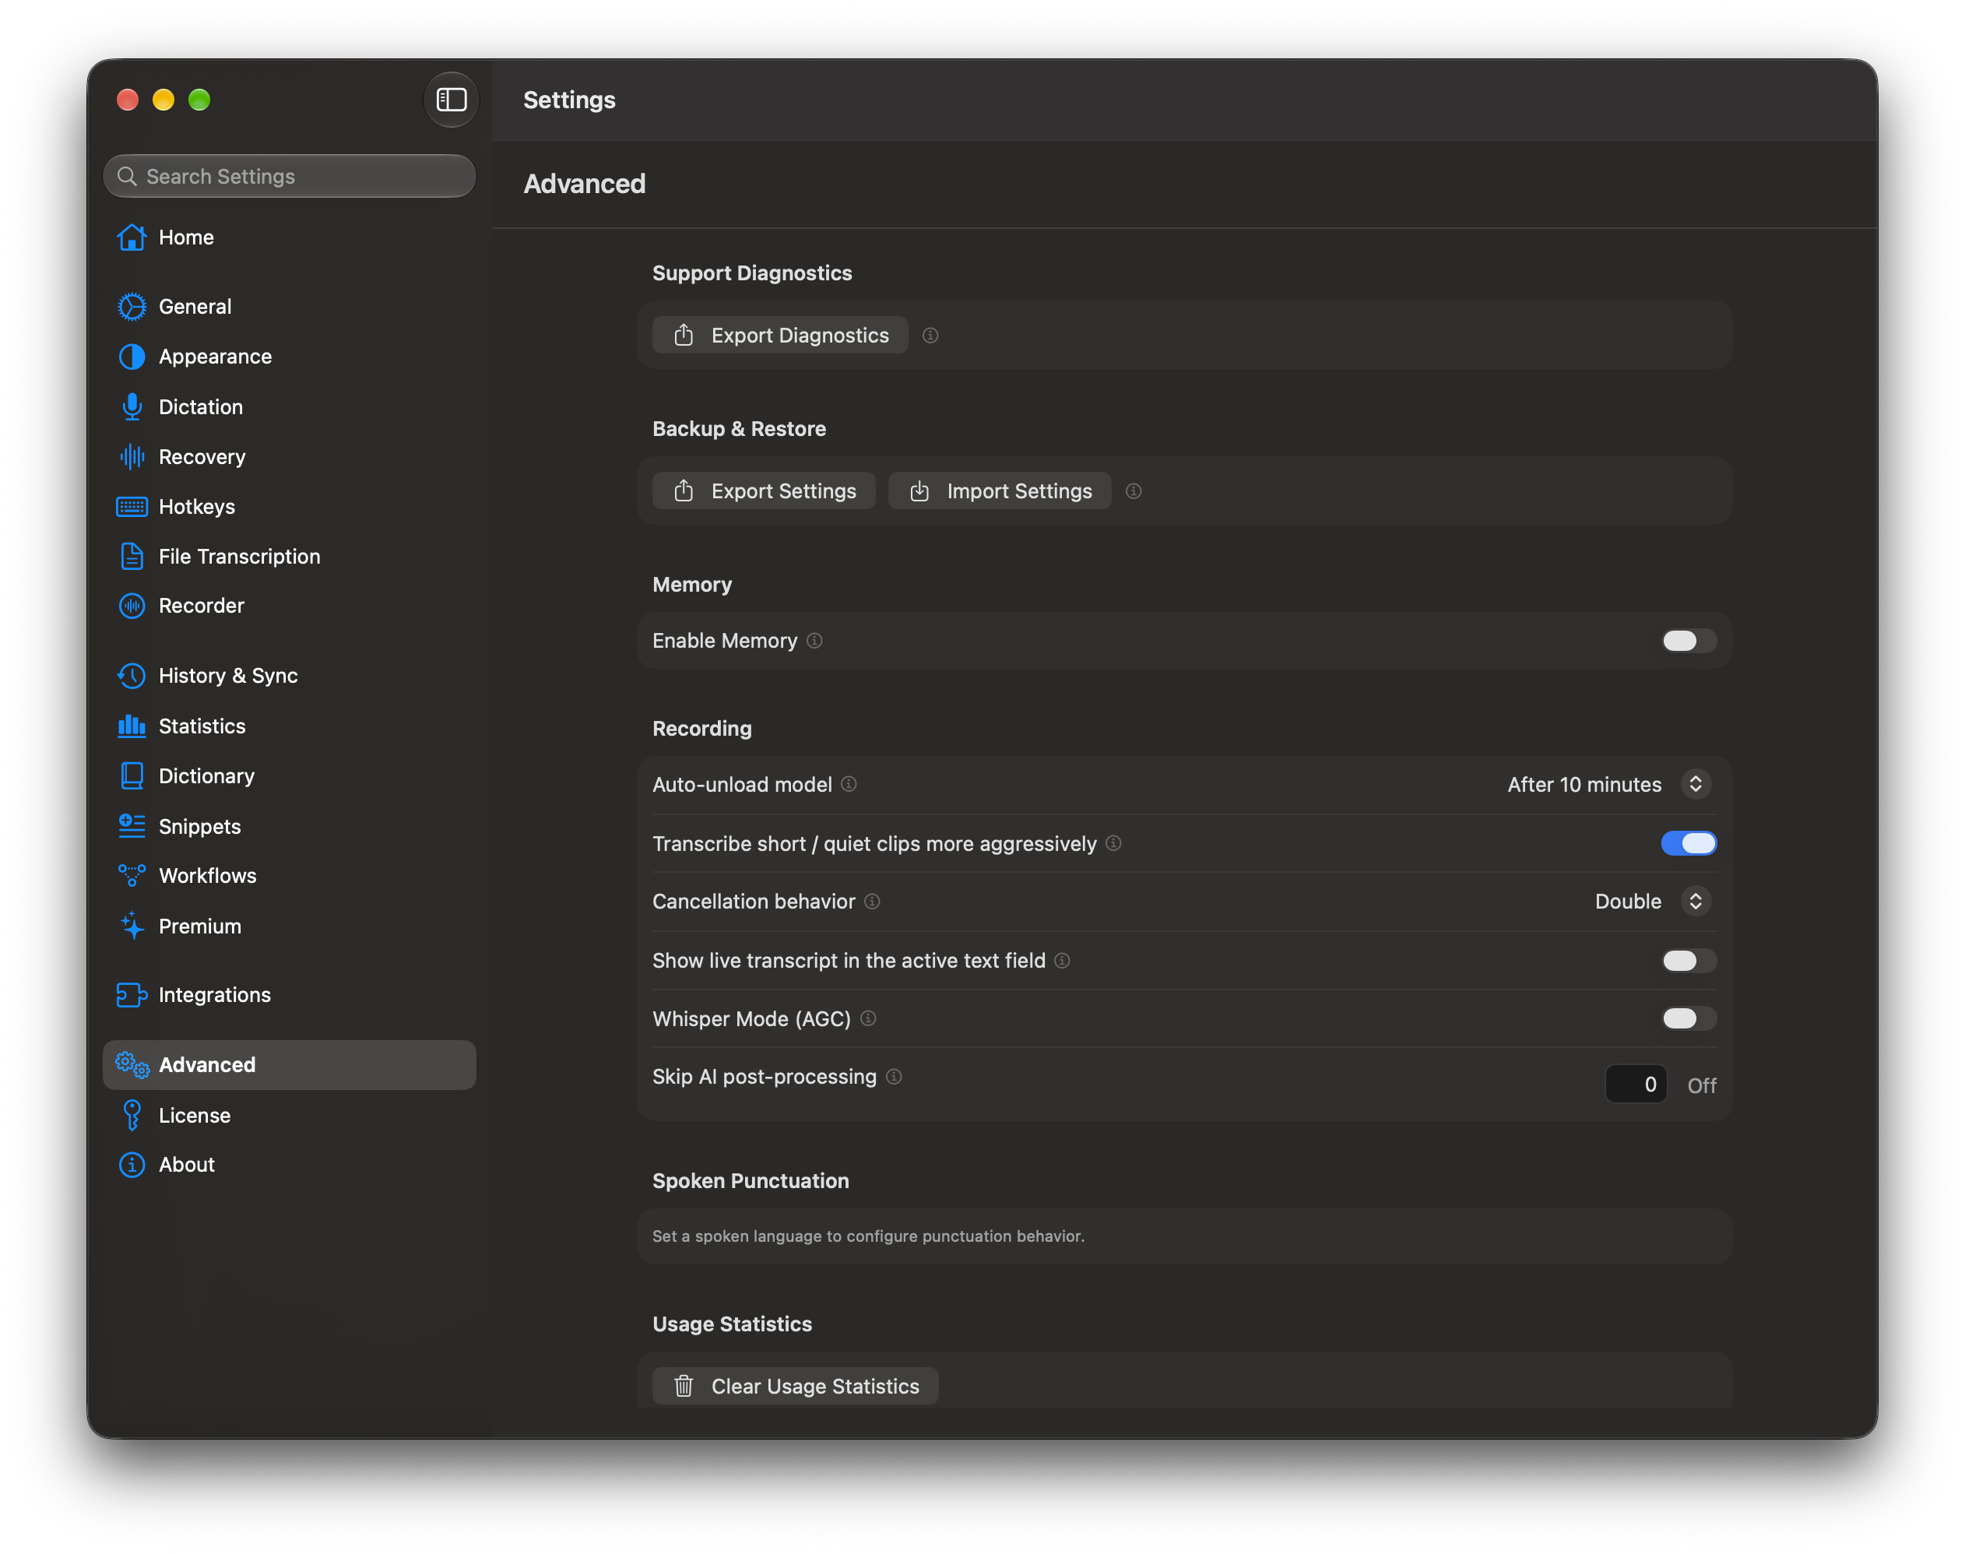Screen dimensions: 1965x1554
Task: Click the General gear icon
Action: 132,307
